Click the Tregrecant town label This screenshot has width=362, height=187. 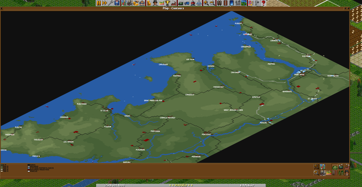(218, 87)
